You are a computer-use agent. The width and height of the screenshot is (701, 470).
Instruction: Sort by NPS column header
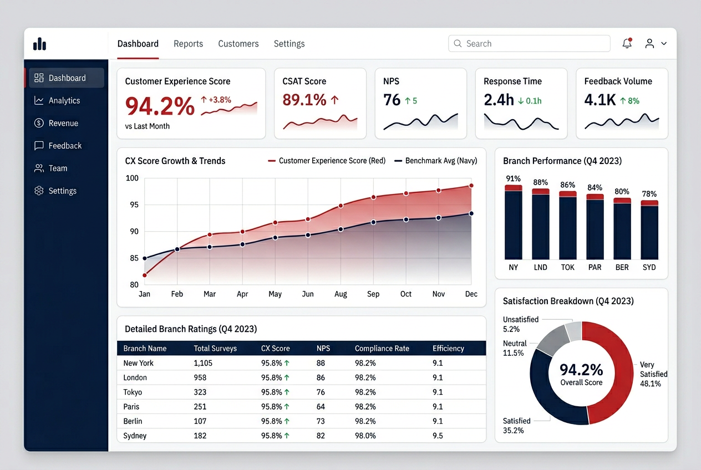[x=323, y=349]
